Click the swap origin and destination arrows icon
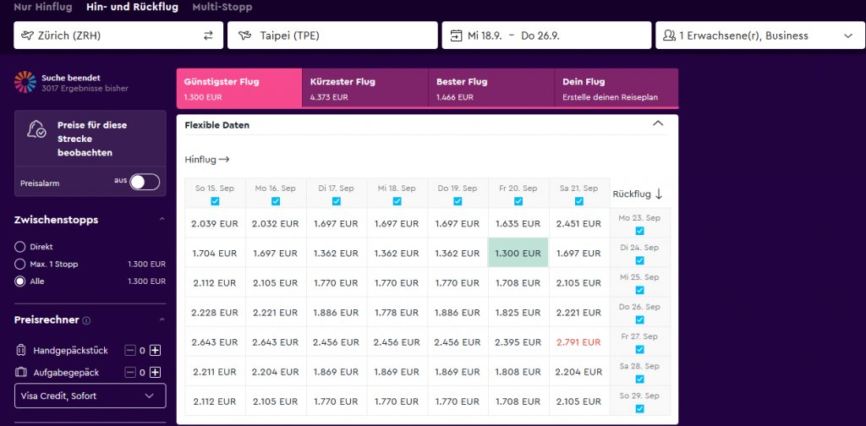The image size is (866, 426). point(208,35)
